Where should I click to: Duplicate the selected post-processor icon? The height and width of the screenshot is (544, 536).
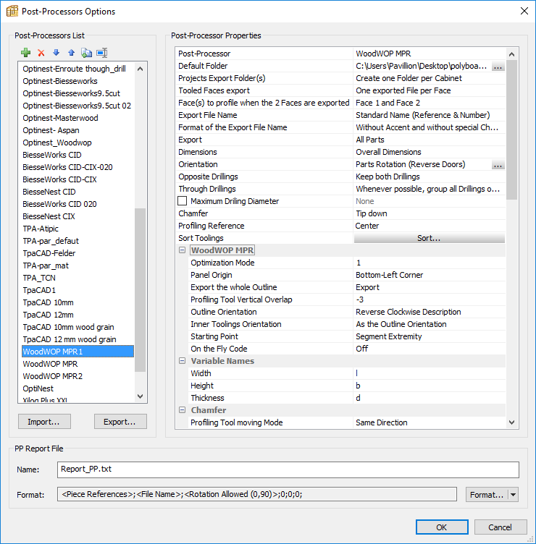pos(86,53)
